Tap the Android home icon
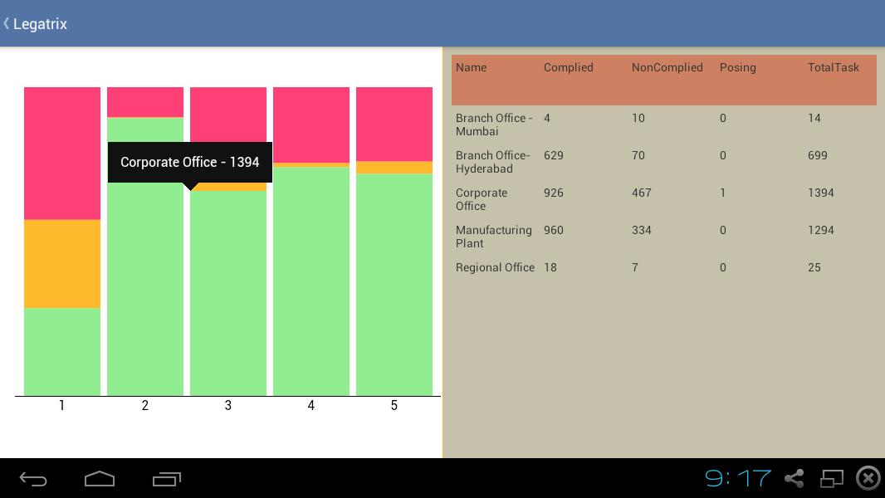This screenshot has width=885, height=498. pyautogui.click(x=100, y=479)
